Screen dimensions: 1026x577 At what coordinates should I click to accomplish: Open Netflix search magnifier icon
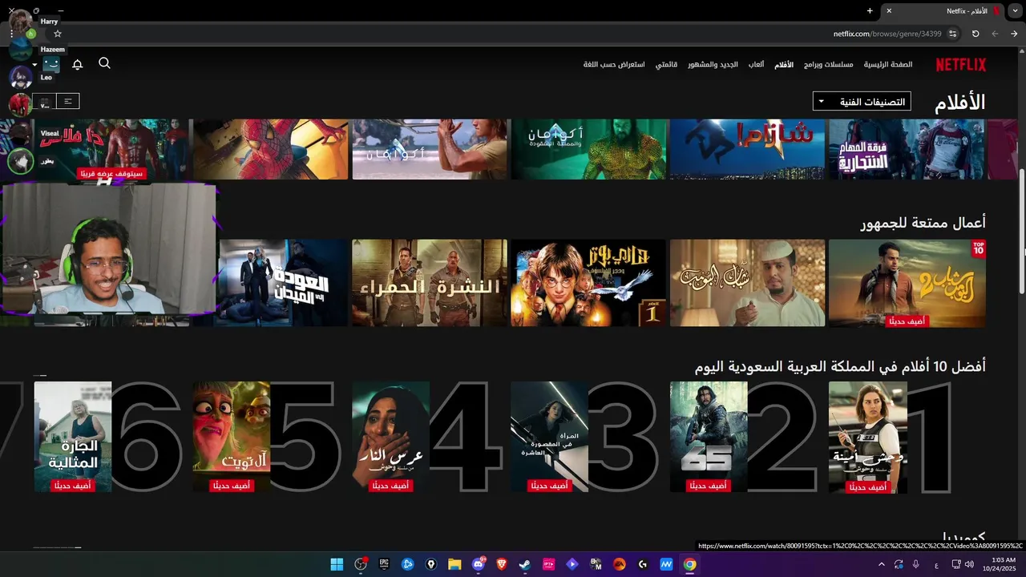104,63
